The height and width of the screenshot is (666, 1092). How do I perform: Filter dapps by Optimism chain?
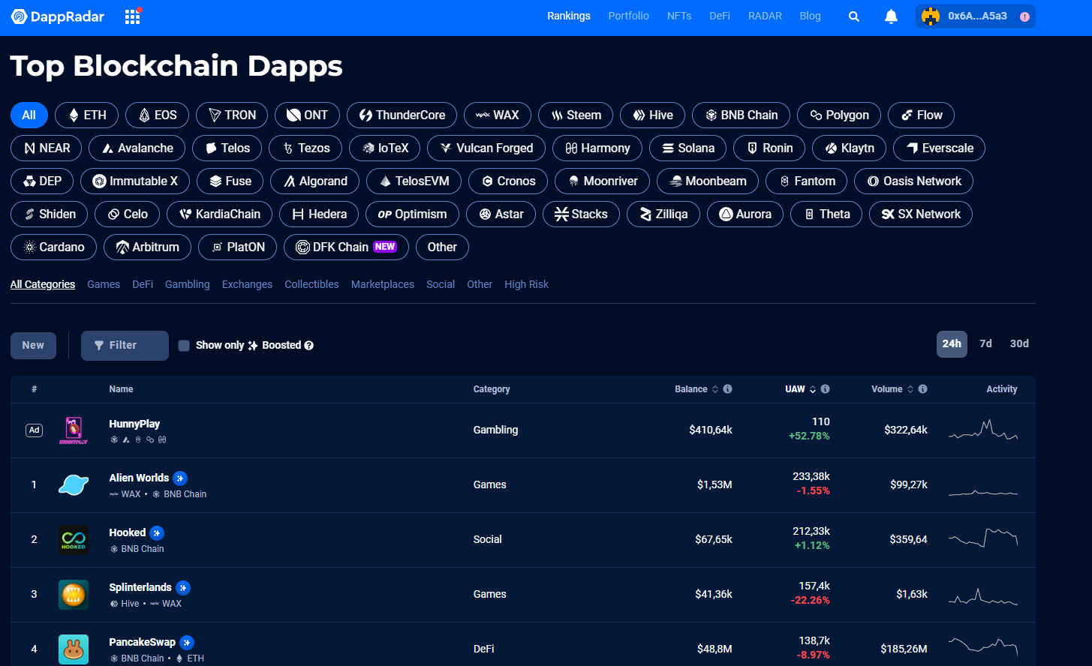[412, 214]
